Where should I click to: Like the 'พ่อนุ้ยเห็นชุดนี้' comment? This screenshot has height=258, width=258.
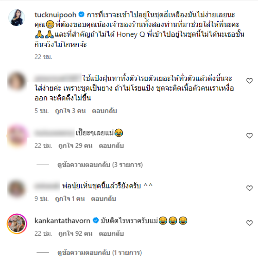[249, 188]
